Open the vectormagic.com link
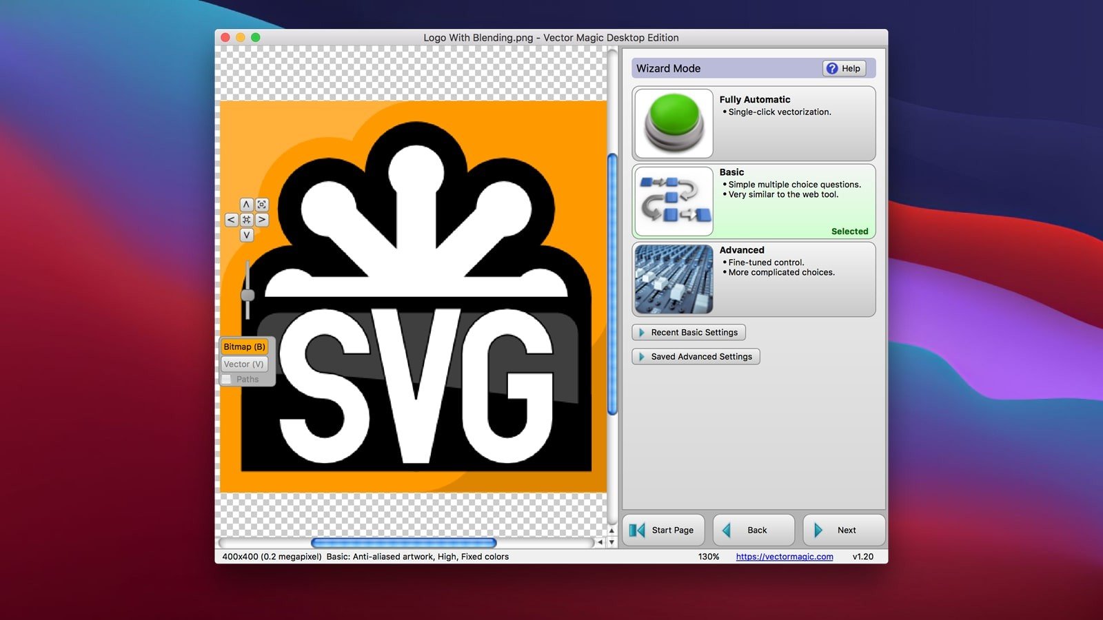This screenshot has height=620, width=1103. (784, 557)
